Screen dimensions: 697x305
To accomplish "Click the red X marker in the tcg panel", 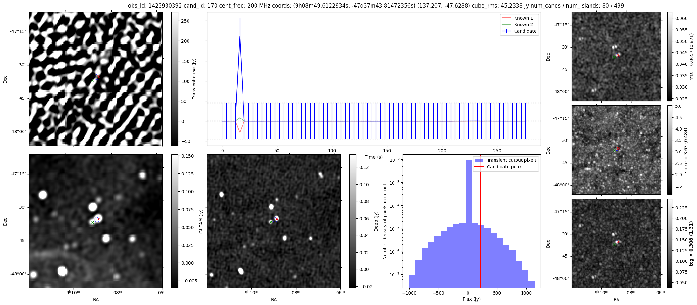I will tap(618, 242).
